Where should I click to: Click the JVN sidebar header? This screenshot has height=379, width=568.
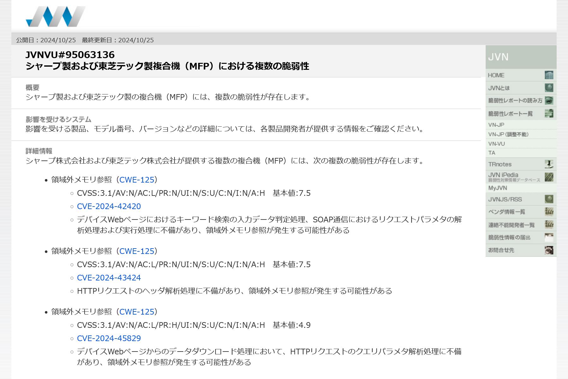click(x=521, y=57)
